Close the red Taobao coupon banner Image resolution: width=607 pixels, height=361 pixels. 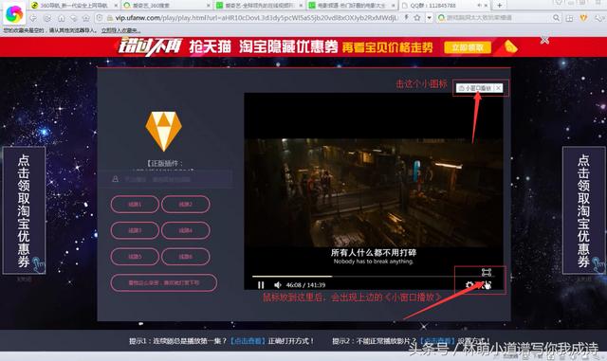544,40
